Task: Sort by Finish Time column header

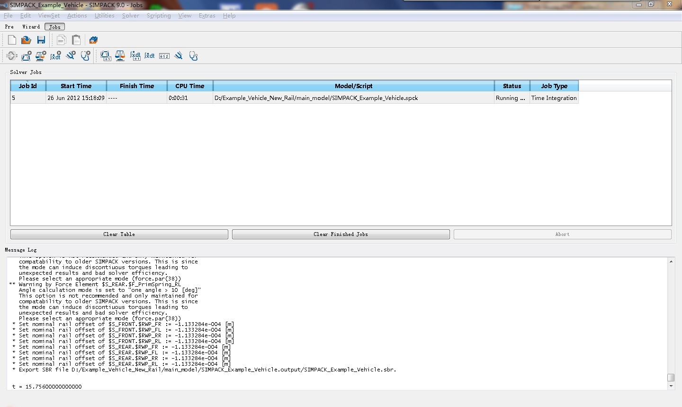Action: (137, 86)
